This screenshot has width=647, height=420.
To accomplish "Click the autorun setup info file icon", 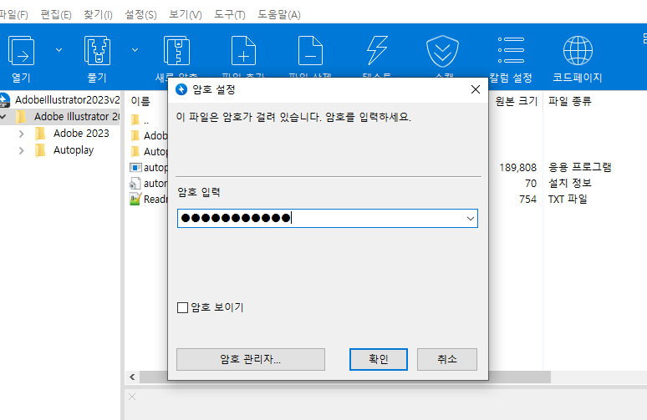I will (135, 184).
